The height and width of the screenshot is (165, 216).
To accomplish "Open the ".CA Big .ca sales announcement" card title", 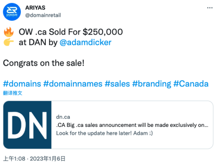I will (x=132, y=125).
